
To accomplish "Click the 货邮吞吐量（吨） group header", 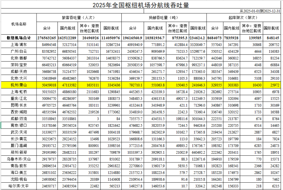I will pos(164,18).
